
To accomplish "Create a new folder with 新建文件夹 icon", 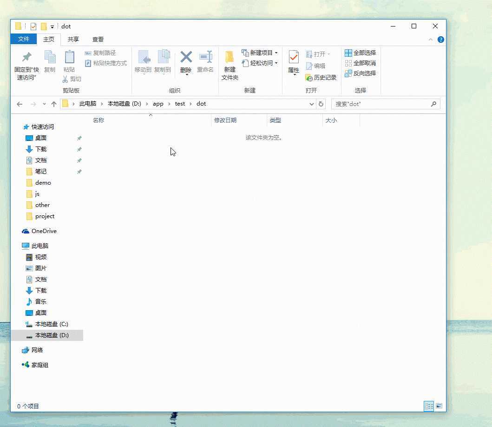I will 230,57.
